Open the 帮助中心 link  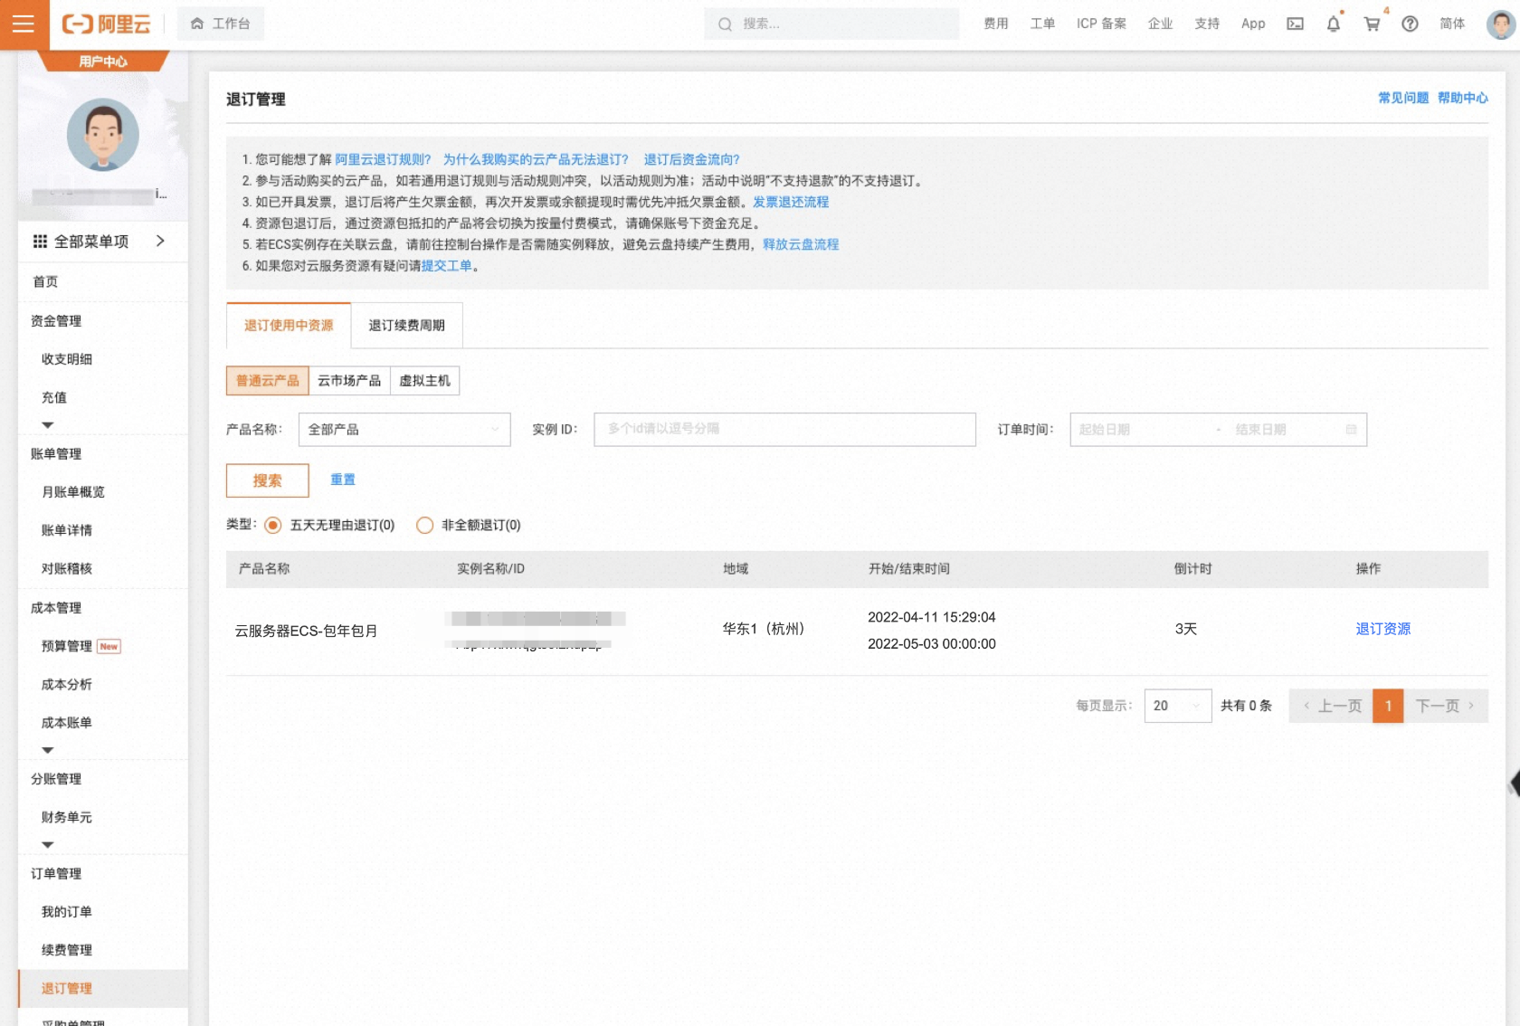1463,98
